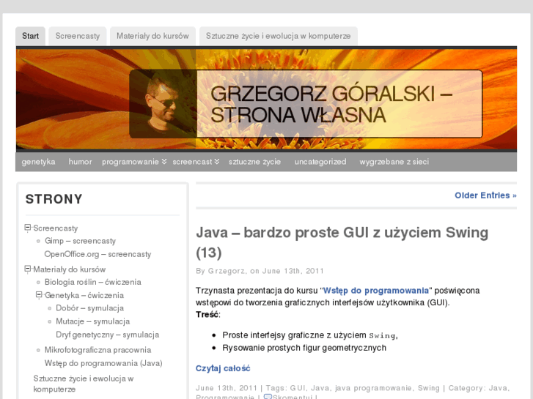533x399 pixels.
Task: Select the uncategorized category
Action: point(320,162)
